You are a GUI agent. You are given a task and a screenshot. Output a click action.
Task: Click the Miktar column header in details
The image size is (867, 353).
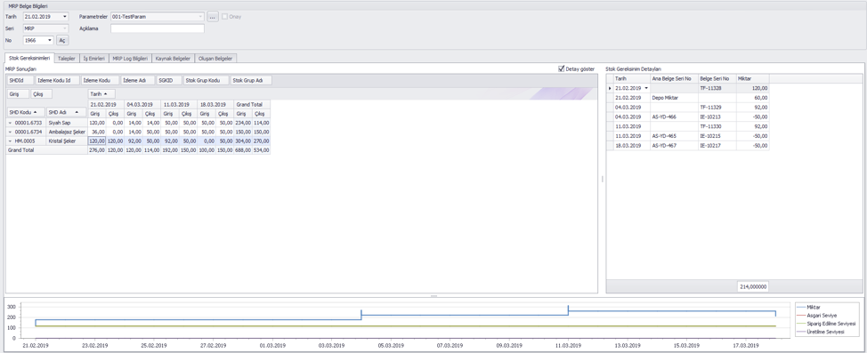click(752, 78)
